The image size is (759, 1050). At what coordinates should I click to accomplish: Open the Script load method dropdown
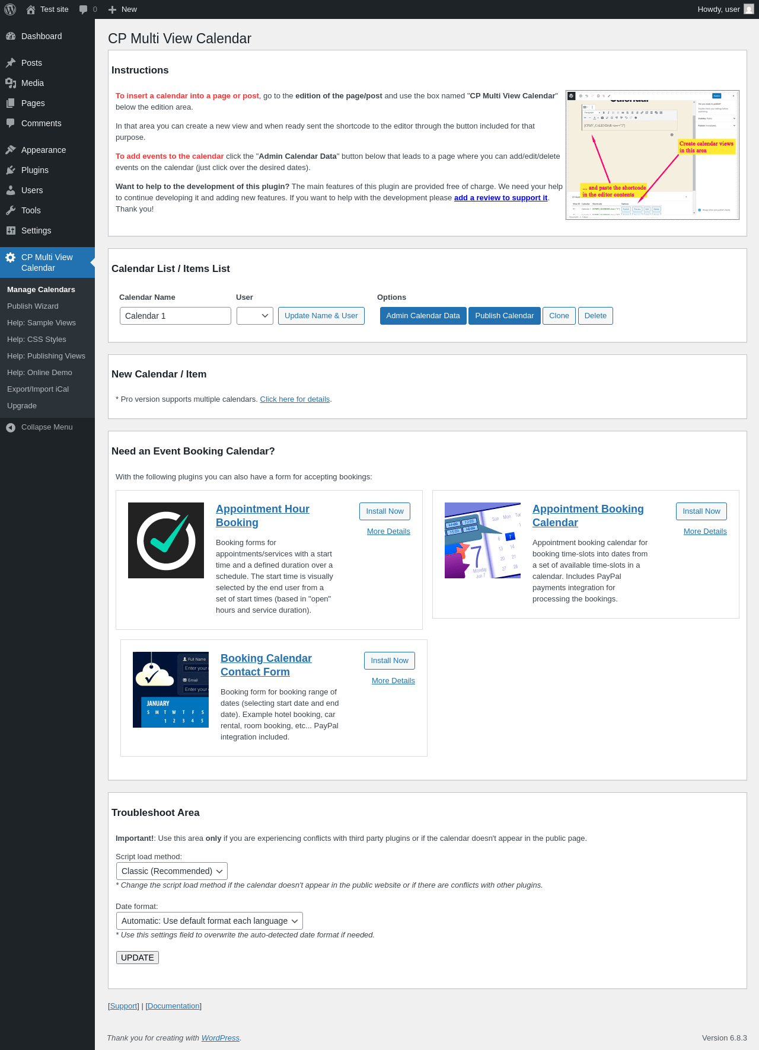(172, 871)
